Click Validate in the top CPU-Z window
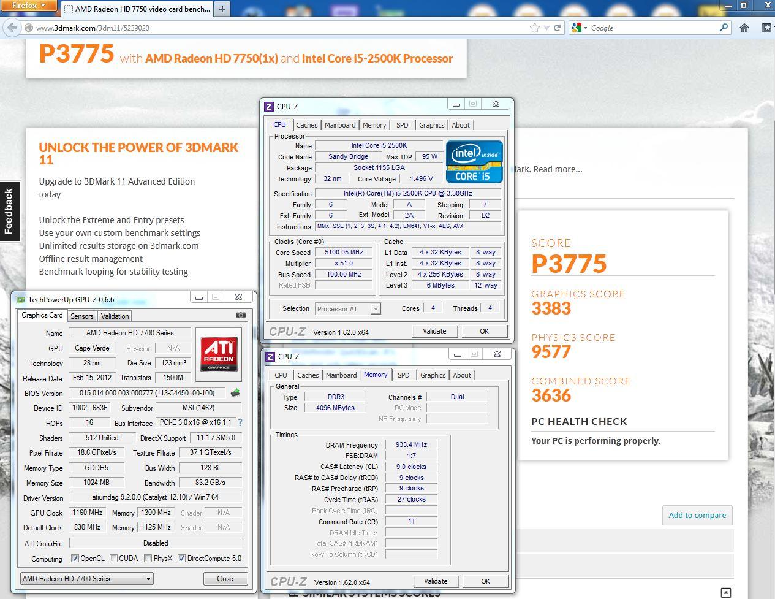This screenshot has height=599, width=775. point(434,331)
